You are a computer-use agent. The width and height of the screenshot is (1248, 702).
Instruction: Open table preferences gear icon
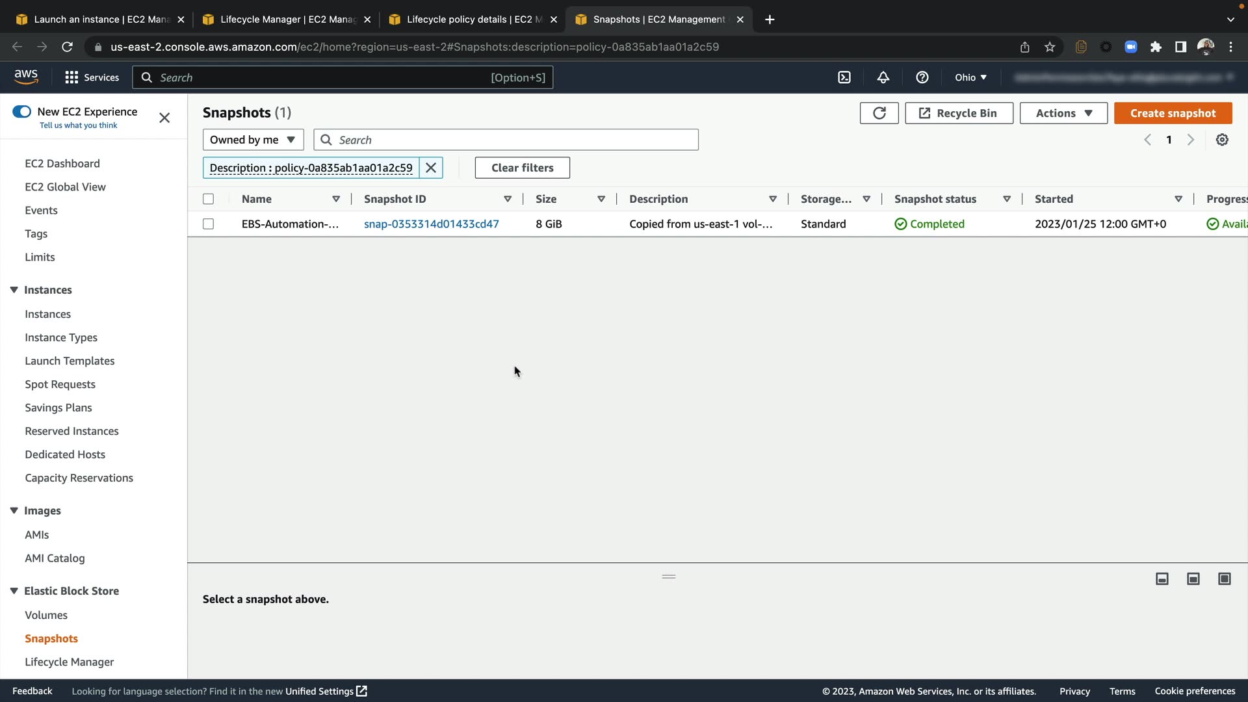click(1222, 140)
